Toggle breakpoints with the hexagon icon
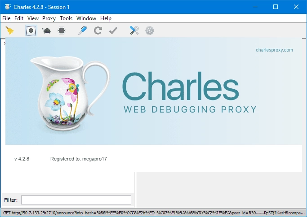The height and width of the screenshot is (217, 307). 62,30
